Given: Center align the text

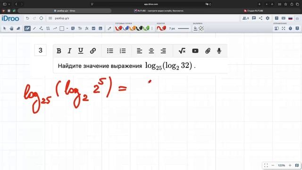Looking at the screenshot, I should pos(151,51).
